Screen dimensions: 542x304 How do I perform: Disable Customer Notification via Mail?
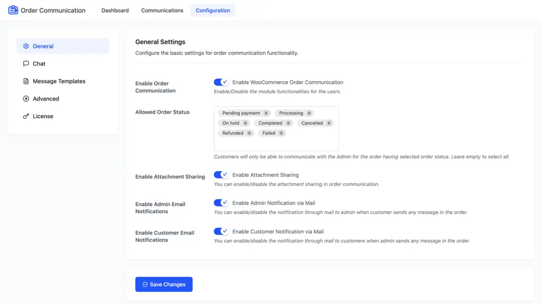(221, 231)
